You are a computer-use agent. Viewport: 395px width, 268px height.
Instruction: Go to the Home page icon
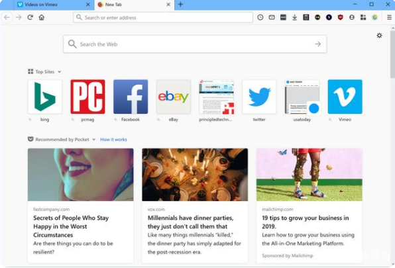[x=42, y=17]
